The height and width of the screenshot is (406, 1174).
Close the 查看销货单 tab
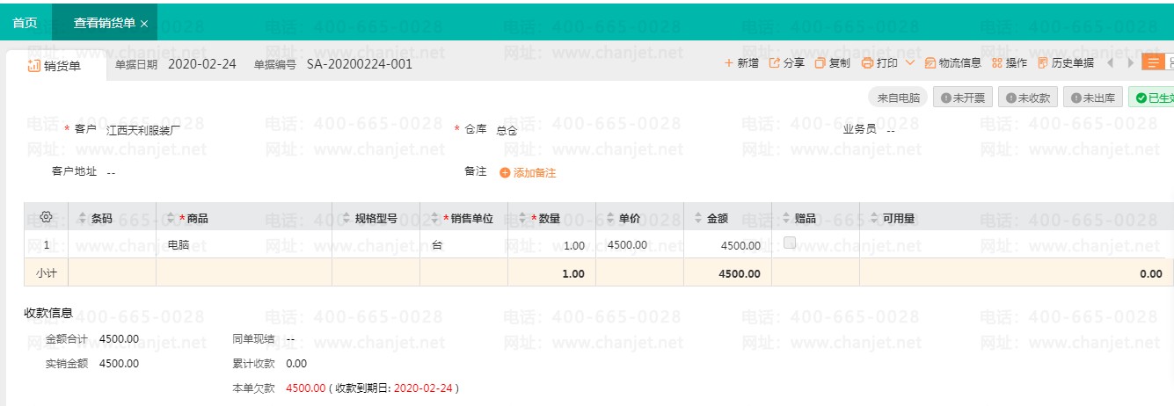[x=144, y=24]
